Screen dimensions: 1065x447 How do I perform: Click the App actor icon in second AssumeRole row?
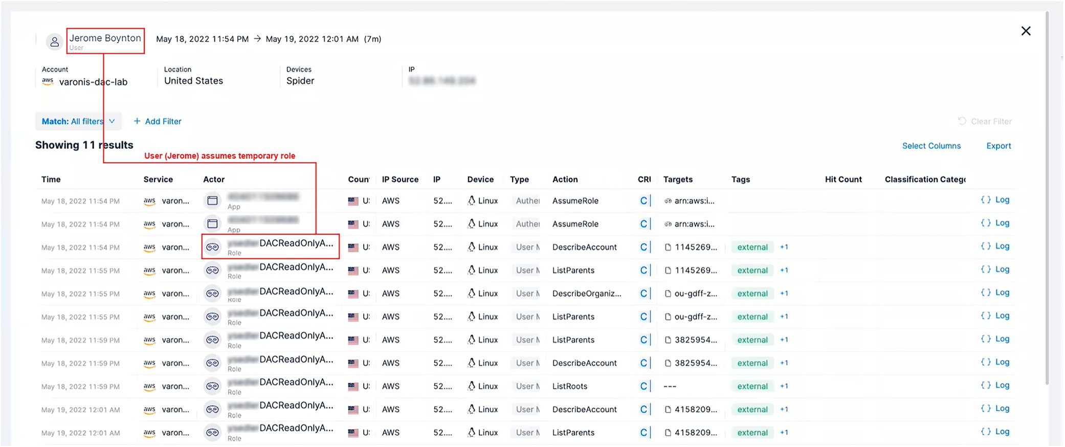[212, 223]
